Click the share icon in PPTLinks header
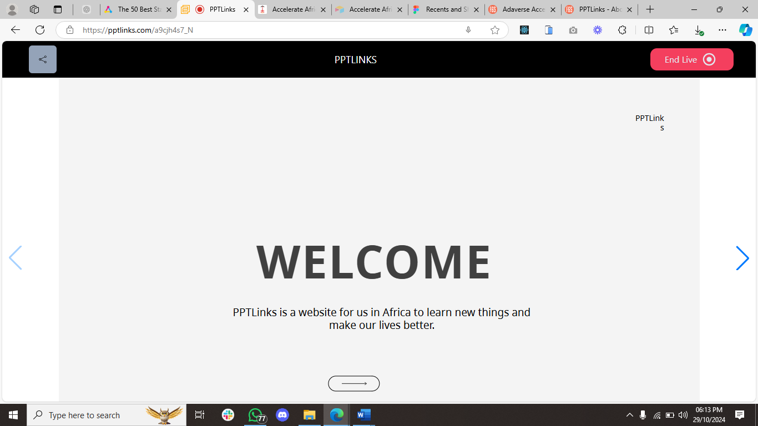This screenshot has width=758, height=426. click(x=43, y=59)
